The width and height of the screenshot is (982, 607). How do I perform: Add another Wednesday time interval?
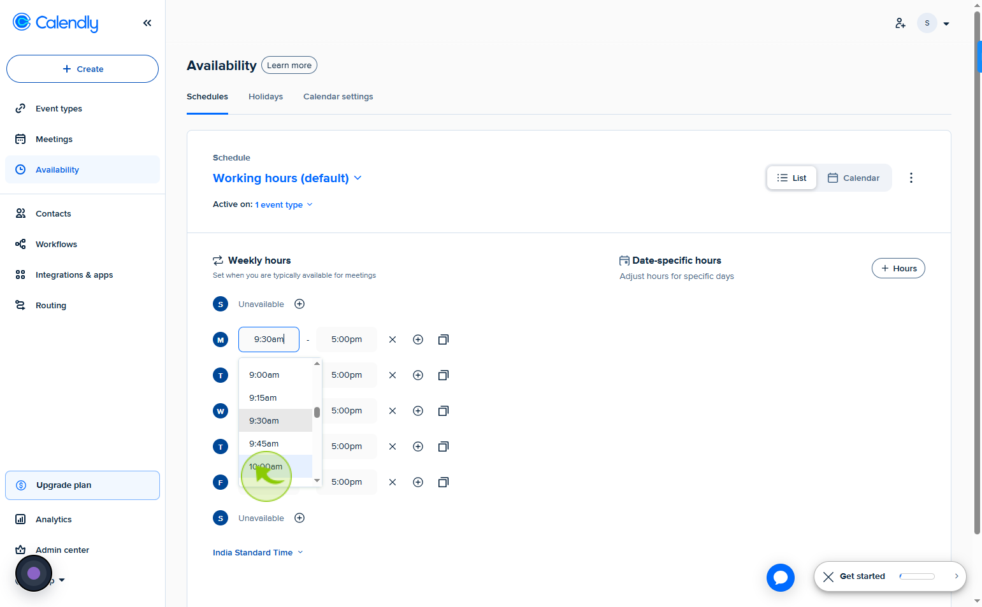[418, 411]
